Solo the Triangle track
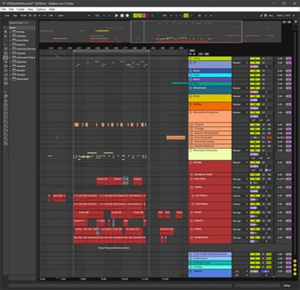The width and height of the screenshot is (300, 290). [264, 129]
